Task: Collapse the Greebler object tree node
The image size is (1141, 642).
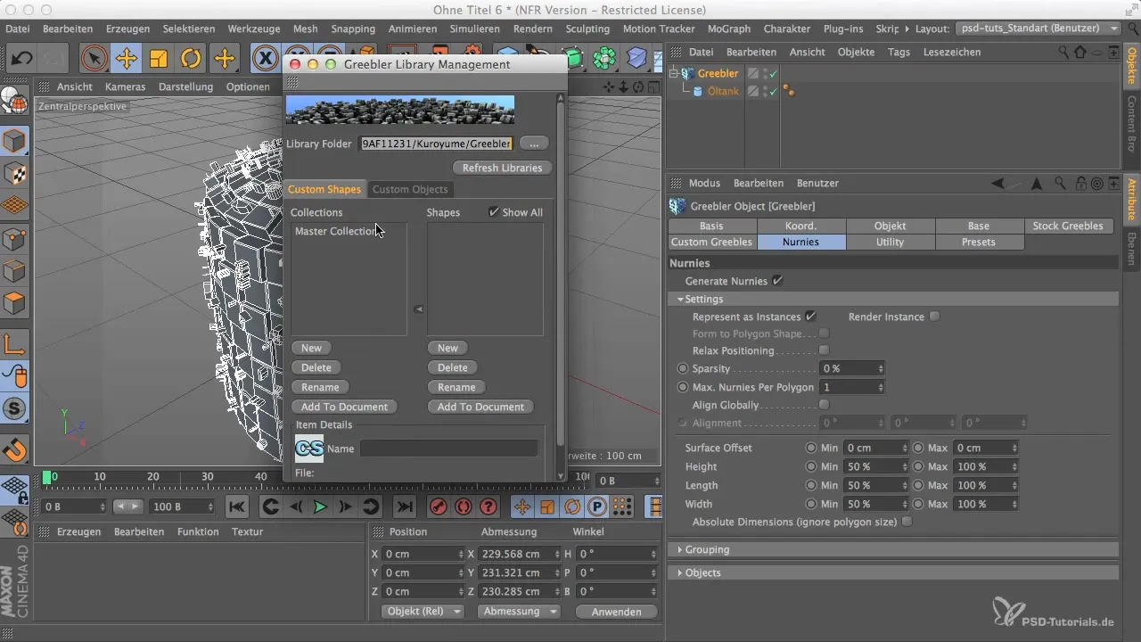Action: click(674, 74)
